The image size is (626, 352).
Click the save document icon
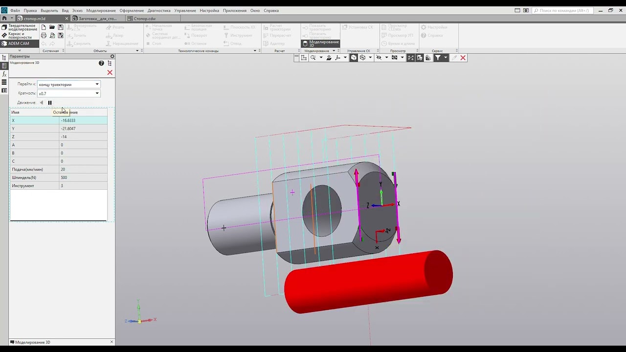61,27
